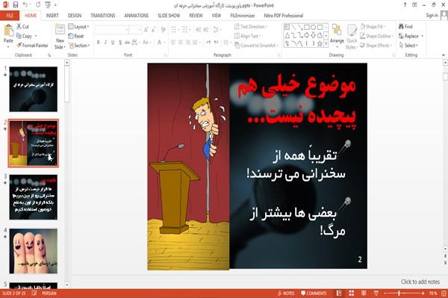
Task: Open COMMENTS from the status bar
Action: pyautogui.click(x=314, y=294)
